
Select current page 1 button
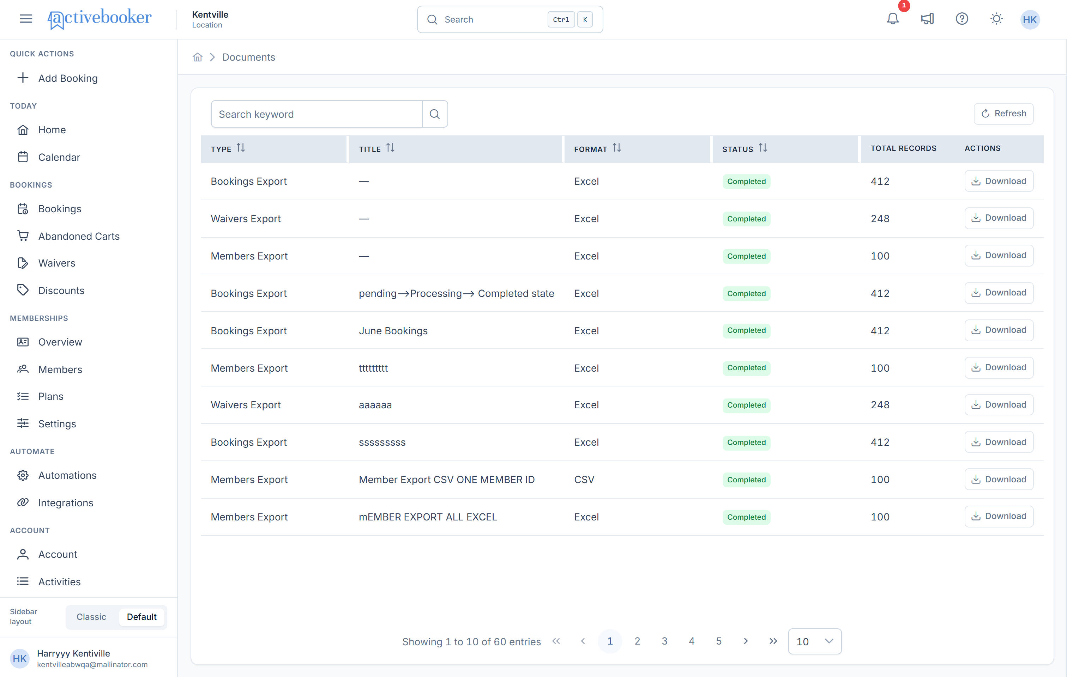point(610,641)
